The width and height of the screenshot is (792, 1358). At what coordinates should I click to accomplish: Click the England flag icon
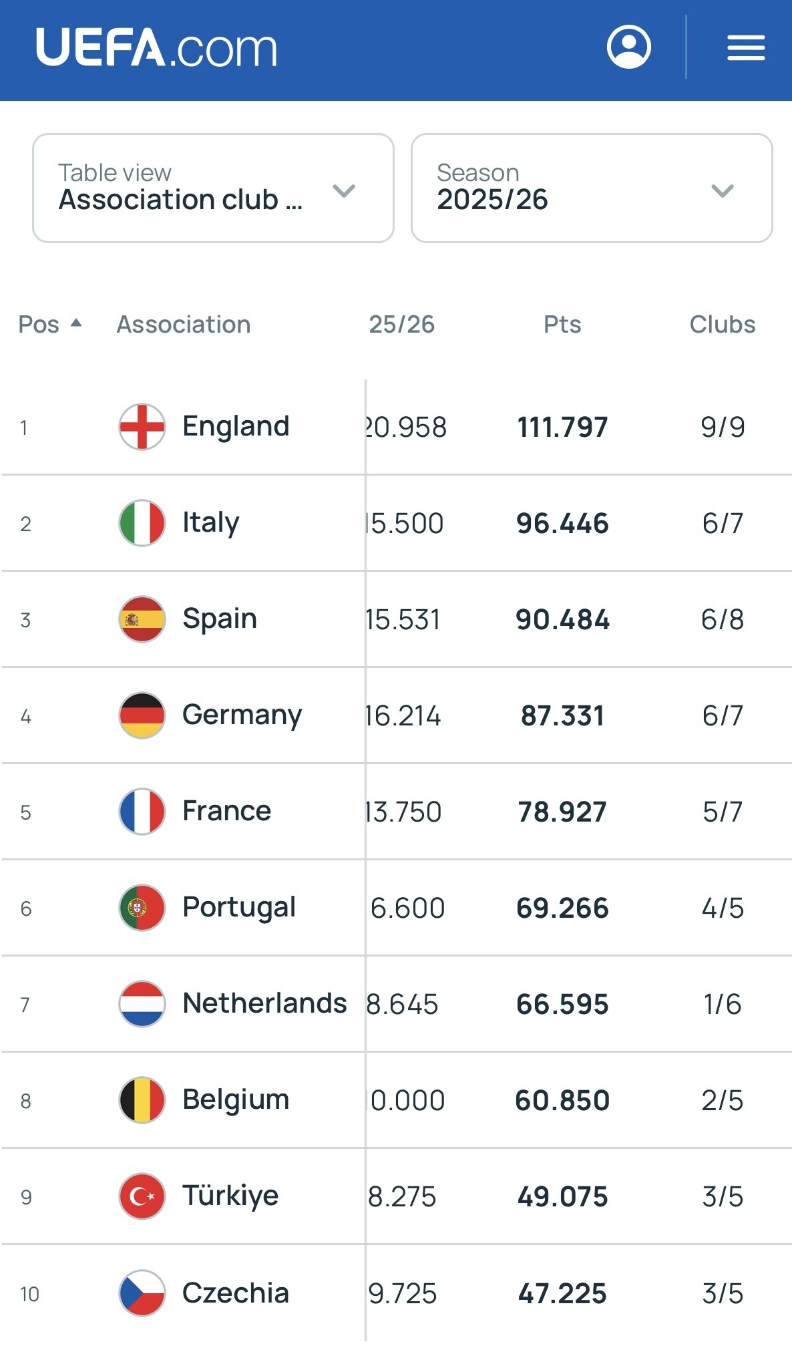142,427
